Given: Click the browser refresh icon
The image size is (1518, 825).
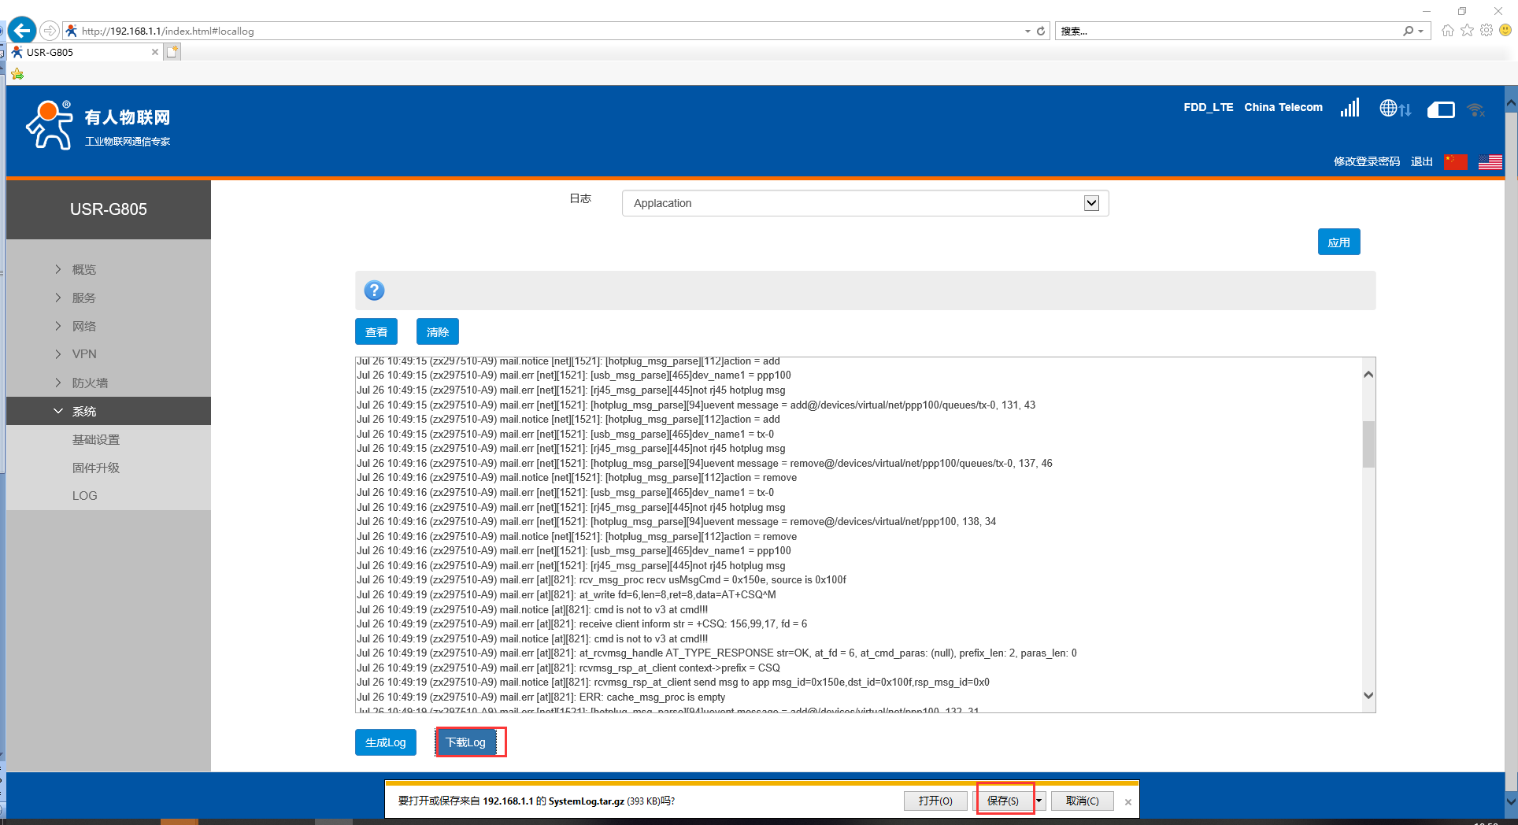Looking at the screenshot, I should click(x=1041, y=31).
